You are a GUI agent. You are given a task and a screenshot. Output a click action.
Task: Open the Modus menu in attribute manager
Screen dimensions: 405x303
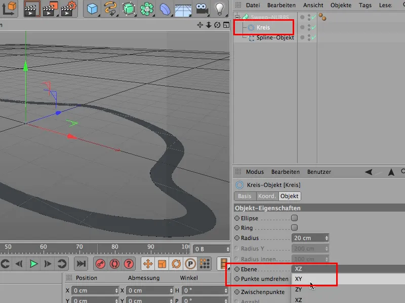pos(255,172)
